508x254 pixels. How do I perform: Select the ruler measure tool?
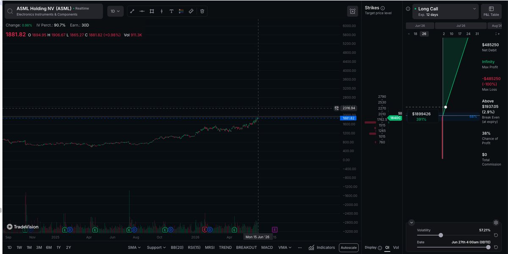click(x=191, y=11)
